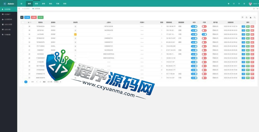Toggle status switch in row id 22
Screen dimensions: 259x132
click(x=194, y=78)
